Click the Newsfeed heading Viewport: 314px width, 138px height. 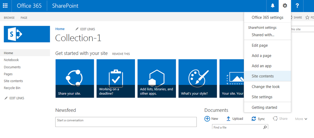tap(65, 110)
